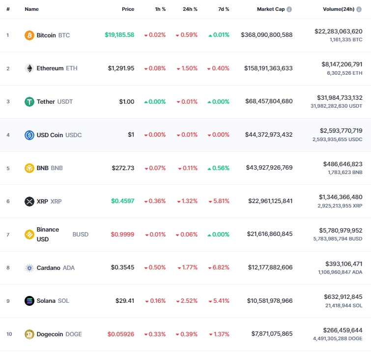The image size is (371, 352).
Task: Click the Dogecoin coin logo
Action: tap(29, 334)
